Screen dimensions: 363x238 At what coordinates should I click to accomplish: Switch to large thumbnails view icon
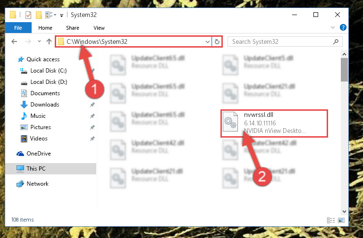coord(341,220)
